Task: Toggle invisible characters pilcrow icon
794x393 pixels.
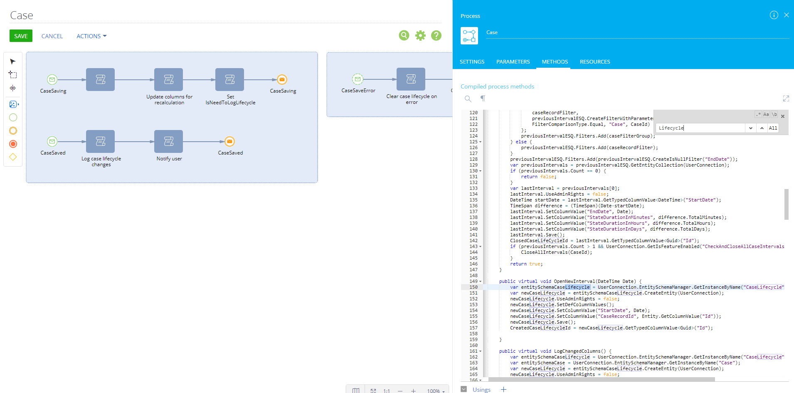Action: tap(483, 98)
